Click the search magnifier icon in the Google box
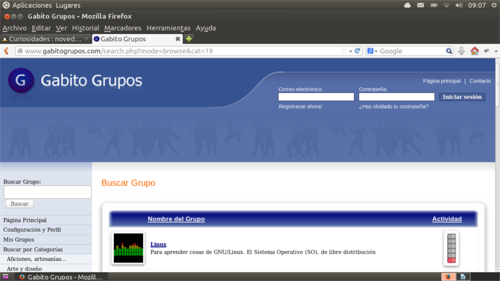 tap(449, 51)
